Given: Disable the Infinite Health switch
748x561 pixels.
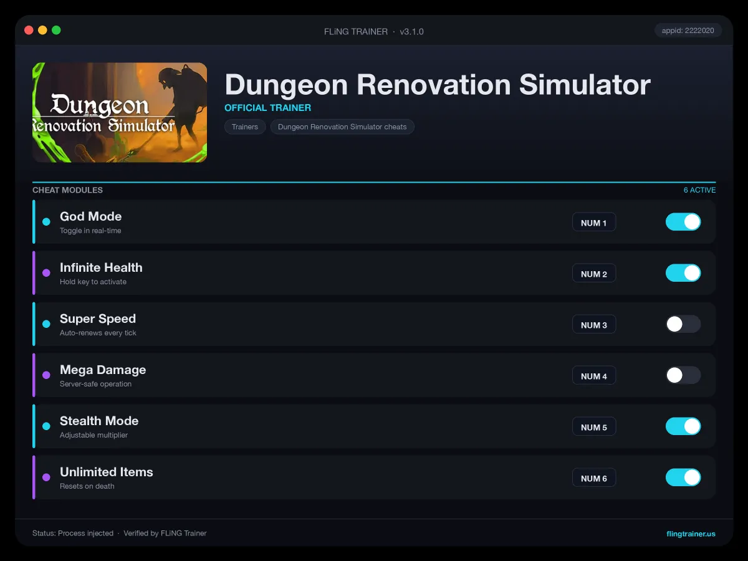Looking at the screenshot, I should coord(683,273).
